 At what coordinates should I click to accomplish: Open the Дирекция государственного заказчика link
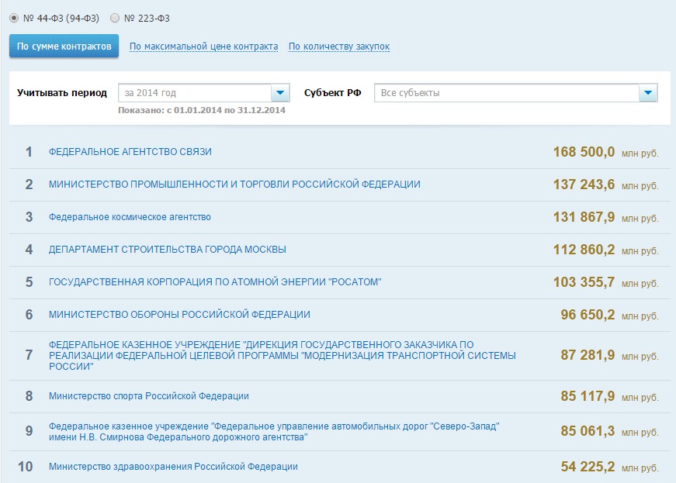(283, 356)
